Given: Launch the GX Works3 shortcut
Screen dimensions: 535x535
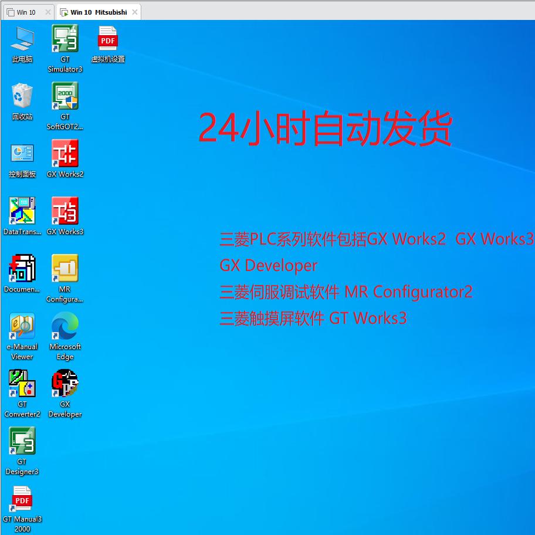Looking at the screenshot, I should coord(65,216).
